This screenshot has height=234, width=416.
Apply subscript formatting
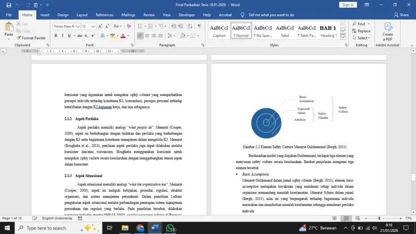tap(86, 36)
